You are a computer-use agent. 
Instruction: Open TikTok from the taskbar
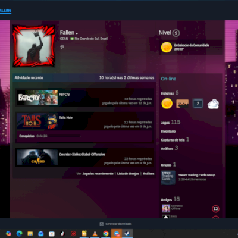[62, 234]
